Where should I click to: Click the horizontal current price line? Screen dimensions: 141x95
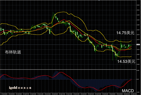coord(68,45)
